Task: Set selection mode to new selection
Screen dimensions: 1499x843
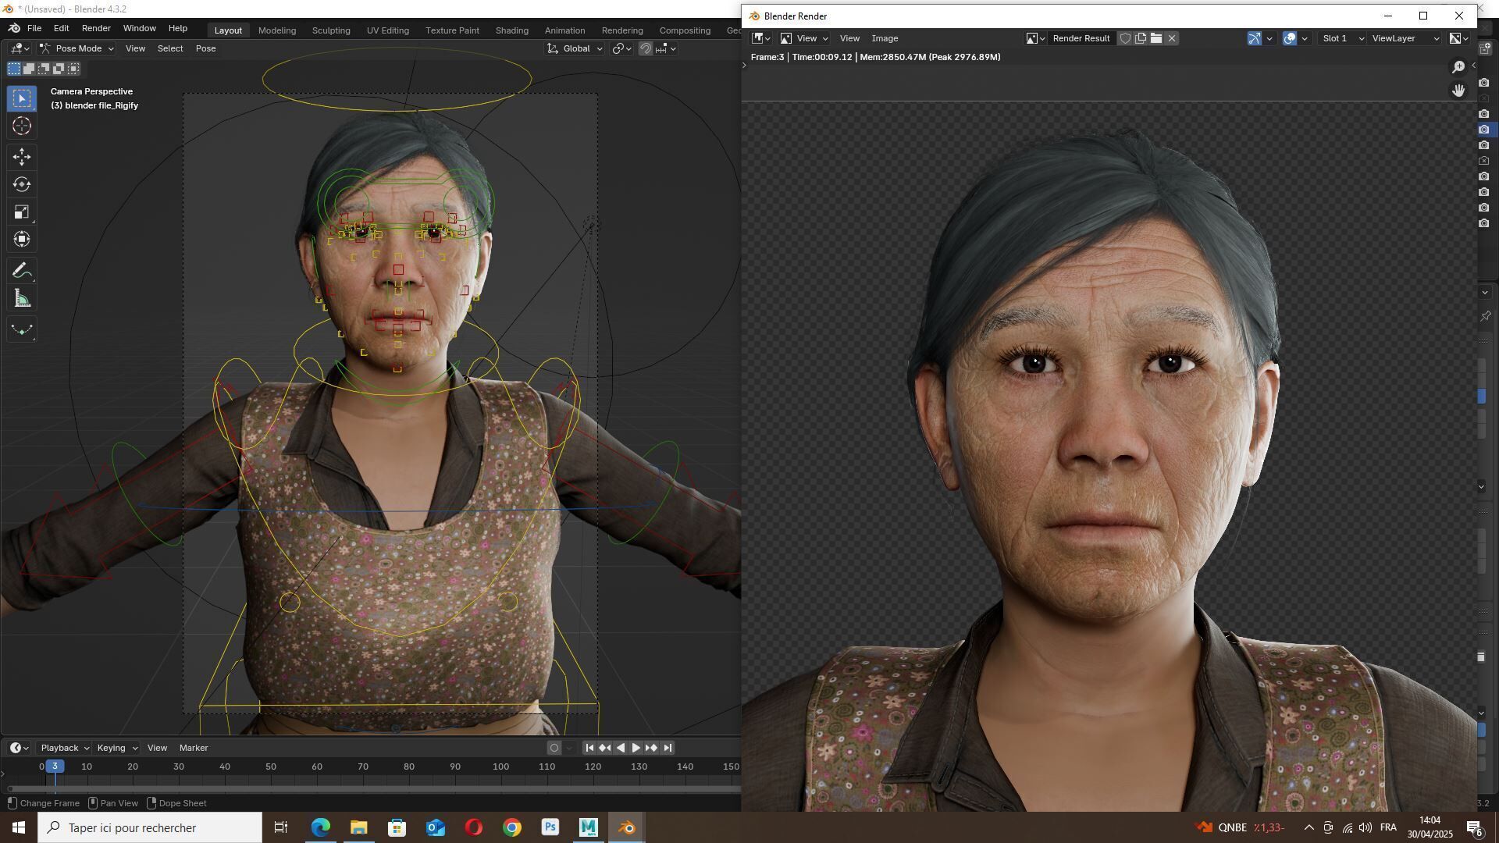Action: tap(14, 69)
